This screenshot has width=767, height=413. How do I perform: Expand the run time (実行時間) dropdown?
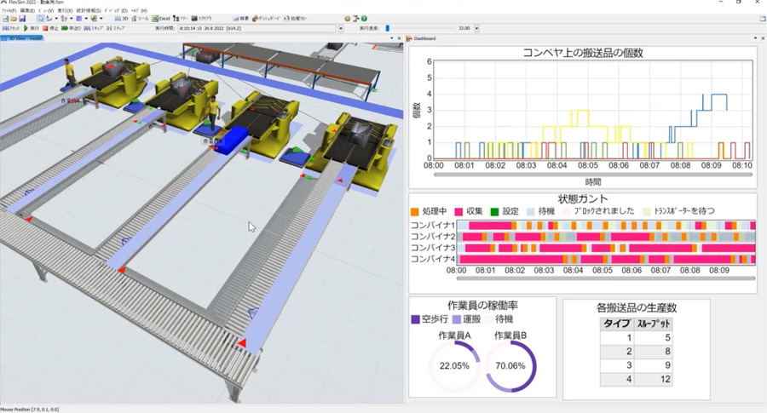point(341,28)
